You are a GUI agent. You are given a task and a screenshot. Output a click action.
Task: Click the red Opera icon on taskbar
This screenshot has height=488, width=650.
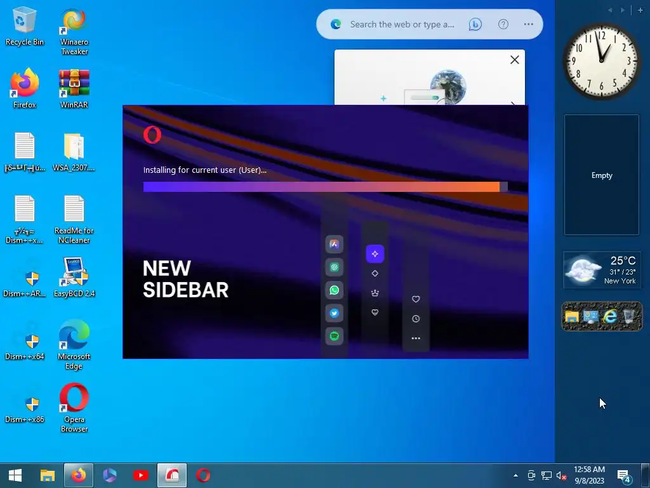click(x=203, y=475)
